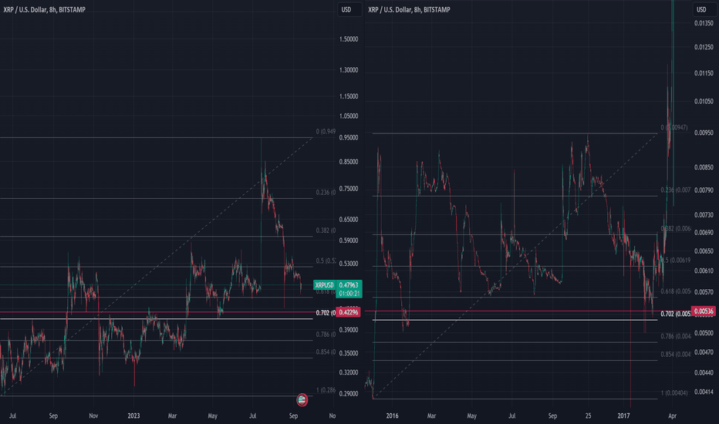719x424 pixels.
Task: Click the 0.75000 price scale label
Action: coord(349,189)
